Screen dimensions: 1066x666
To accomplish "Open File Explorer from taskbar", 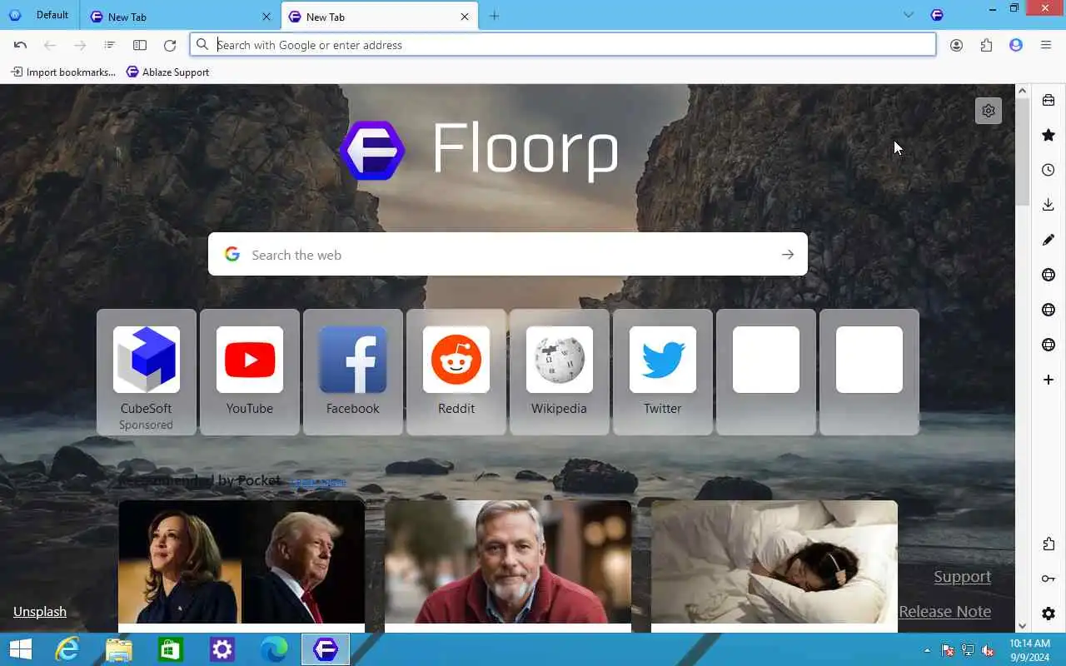I will 118,649.
